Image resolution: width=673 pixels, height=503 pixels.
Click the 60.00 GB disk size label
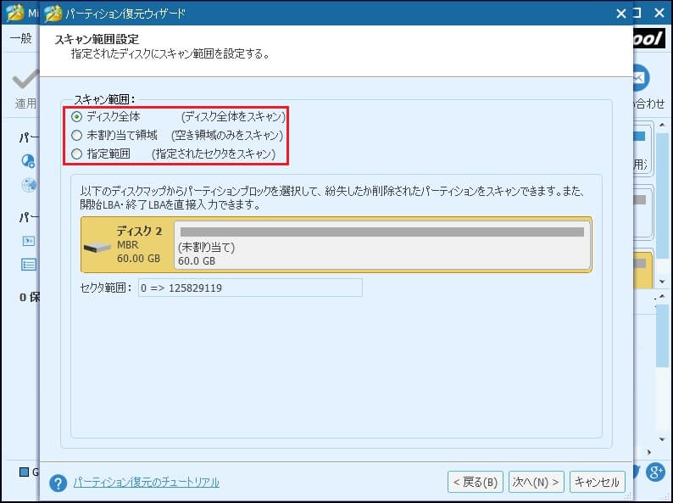139,259
